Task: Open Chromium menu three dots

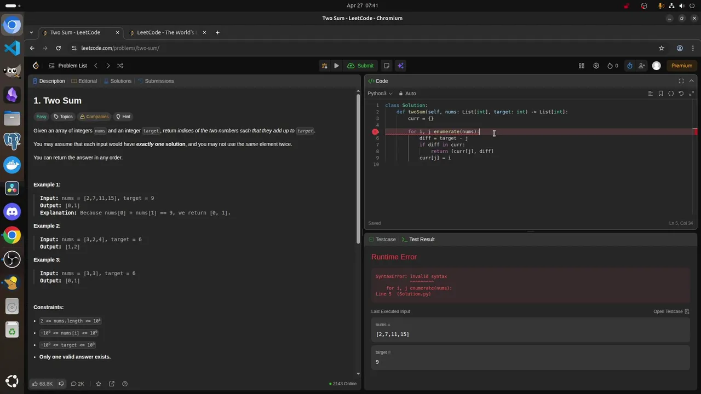Action: (x=693, y=48)
